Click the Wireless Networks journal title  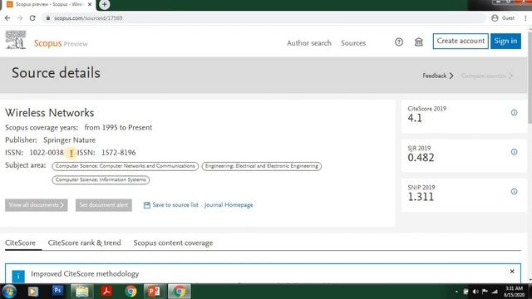[x=50, y=113]
